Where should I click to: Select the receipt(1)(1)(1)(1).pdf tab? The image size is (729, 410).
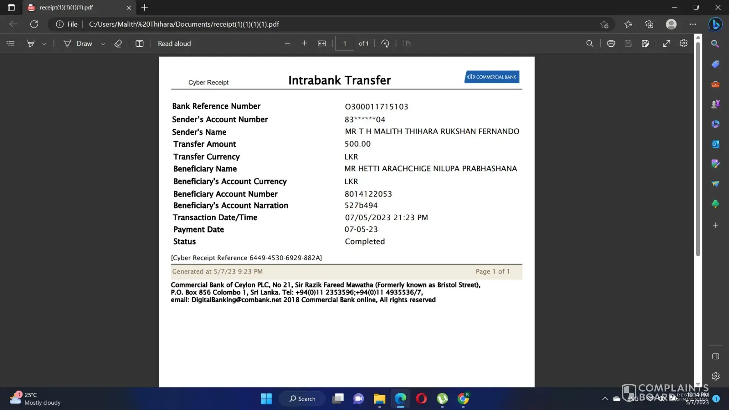tap(78, 7)
